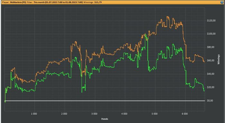Click the $100,00 y-axis label
The height and width of the screenshot is (123, 225).
coord(211,34)
